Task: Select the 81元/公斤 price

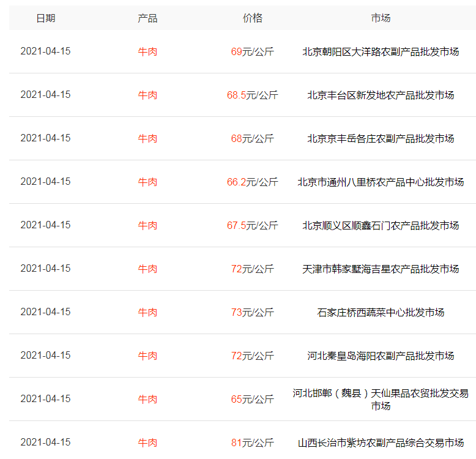Action: [x=252, y=442]
